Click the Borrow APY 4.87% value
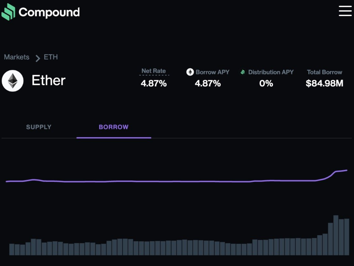 [208, 83]
